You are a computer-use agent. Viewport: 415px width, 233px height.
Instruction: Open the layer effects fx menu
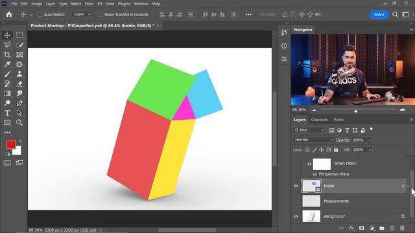(351, 228)
